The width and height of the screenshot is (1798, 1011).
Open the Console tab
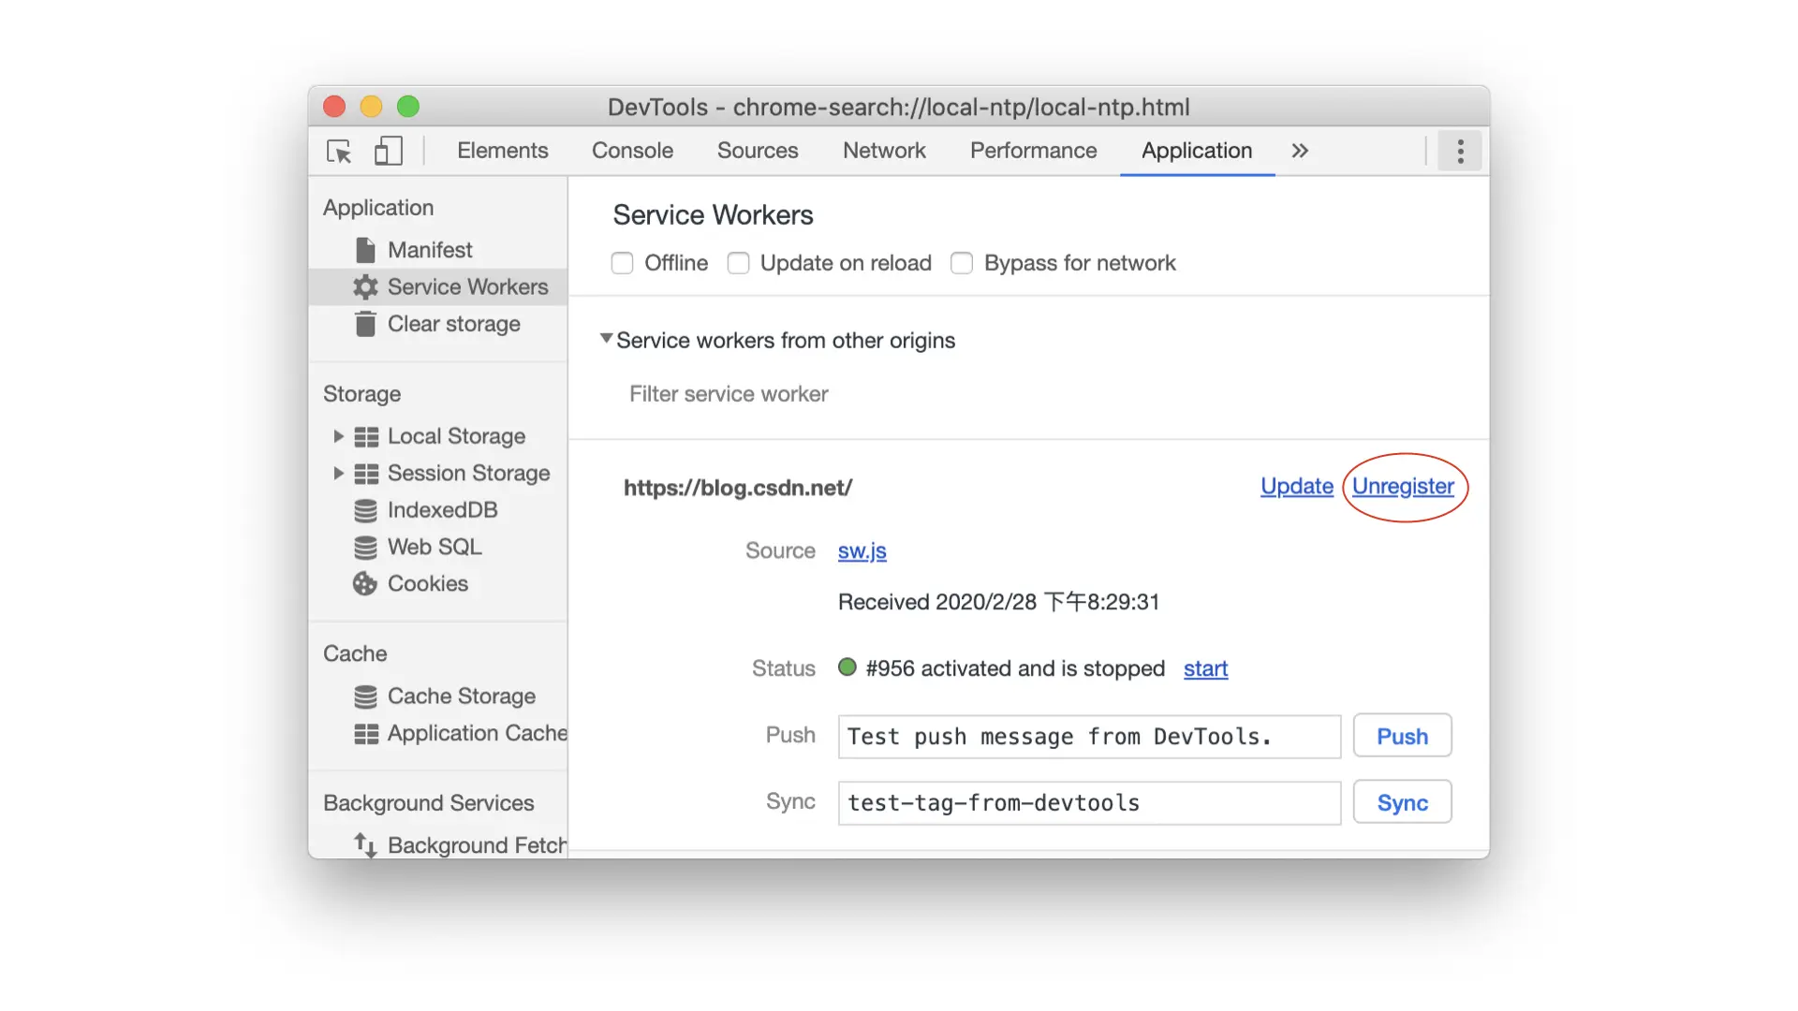pyautogui.click(x=632, y=151)
